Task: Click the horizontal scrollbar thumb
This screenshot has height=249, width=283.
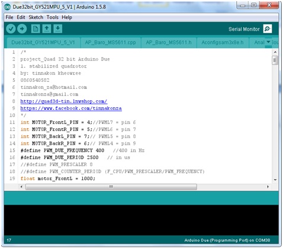Action: point(111,187)
